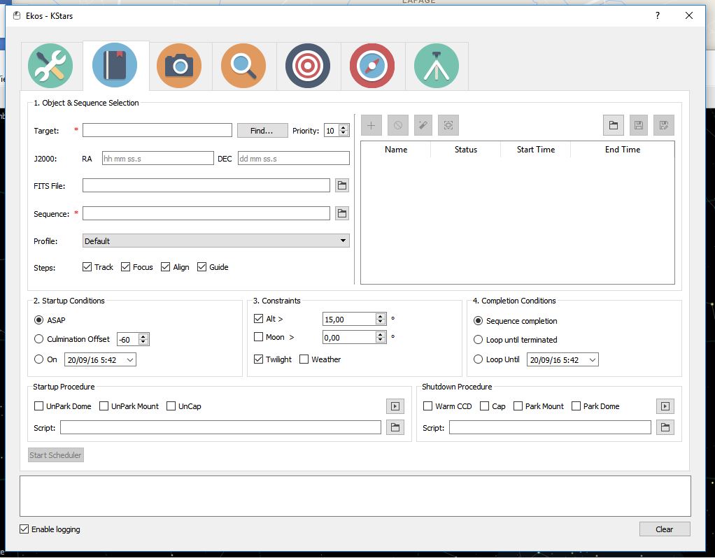Enable the UnCap checkbox
This screenshot has height=558, width=715.
pos(171,406)
